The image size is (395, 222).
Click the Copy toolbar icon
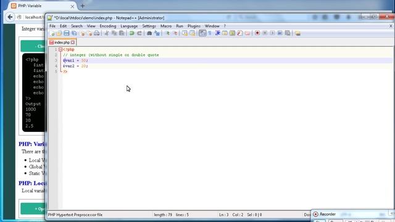[114, 33]
